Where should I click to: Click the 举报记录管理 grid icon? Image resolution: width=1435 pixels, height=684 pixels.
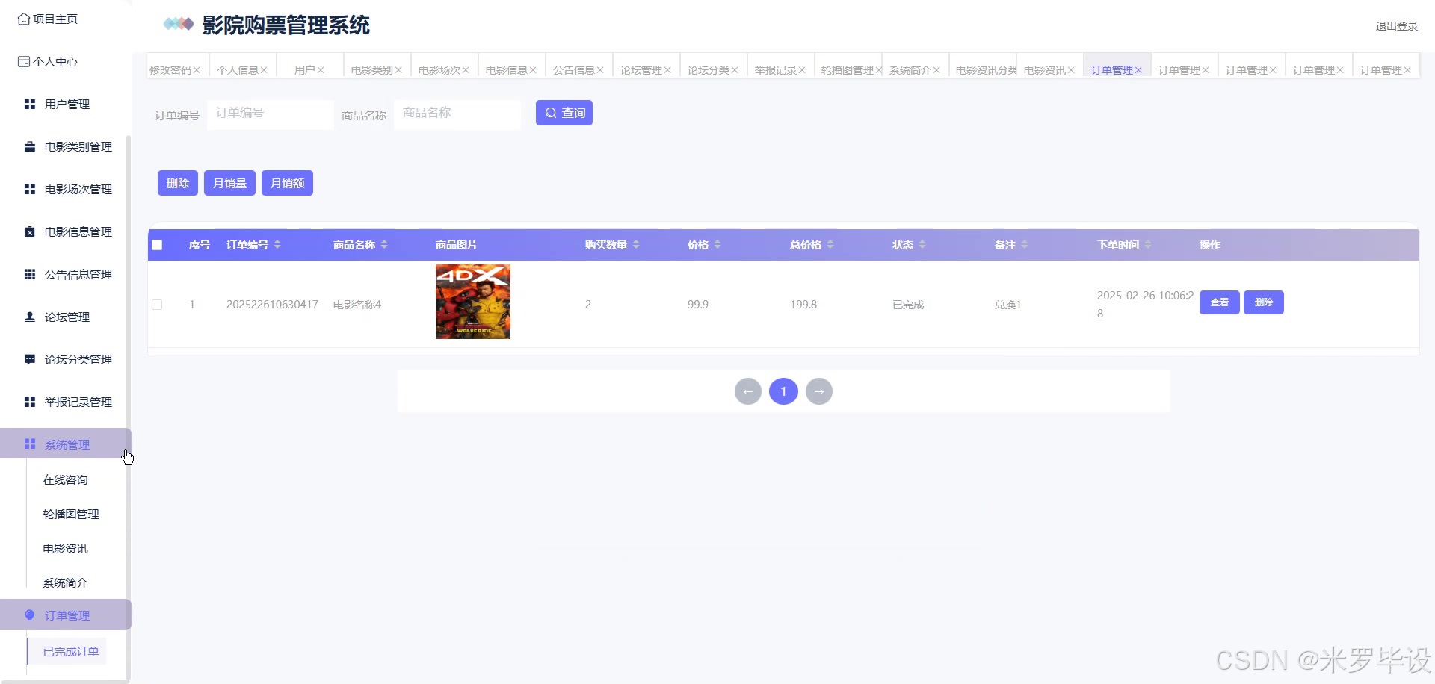tap(30, 402)
